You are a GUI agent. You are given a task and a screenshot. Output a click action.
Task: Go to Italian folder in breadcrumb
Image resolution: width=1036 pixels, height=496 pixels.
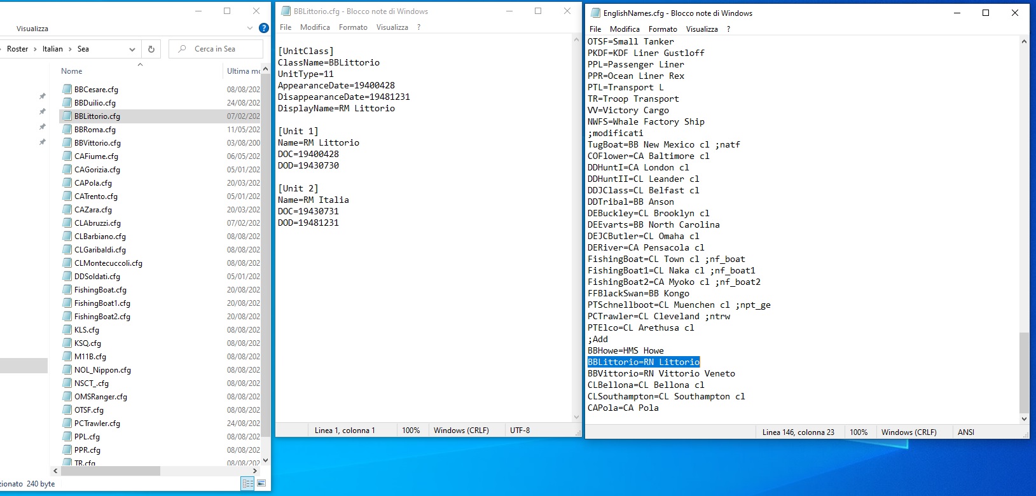coord(53,49)
